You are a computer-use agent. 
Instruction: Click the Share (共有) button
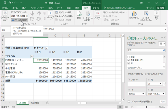(160, 8)
